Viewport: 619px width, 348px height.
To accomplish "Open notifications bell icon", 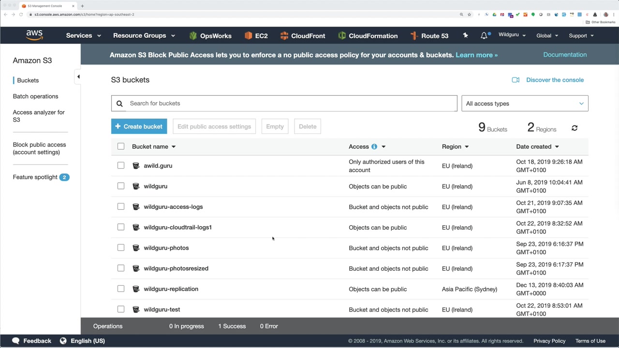I will pos(484,35).
